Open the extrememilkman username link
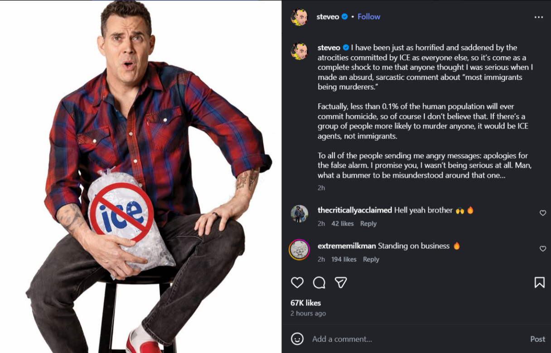551x353 pixels. [346, 246]
